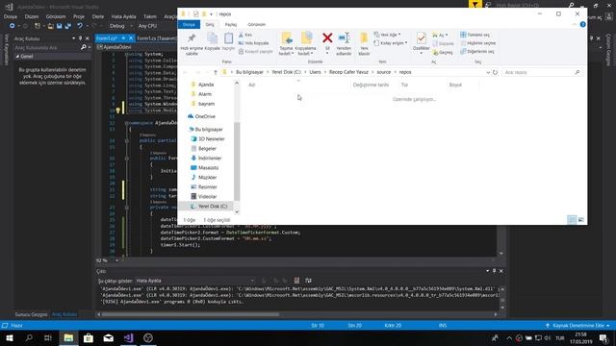Click Hiçbirini seçme in the ribbon
Image resolution: width=616 pixels, height=346 pixels.
coord(478,43)
